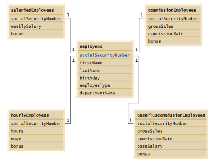The image size is (211, 162).
Task: Click socialSecurityNumber in hourlyEmployees table
Action: [x=36, y=123]
